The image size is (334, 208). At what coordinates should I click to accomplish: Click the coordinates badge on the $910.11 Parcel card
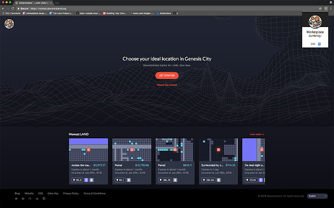click(x=165, y=180)
